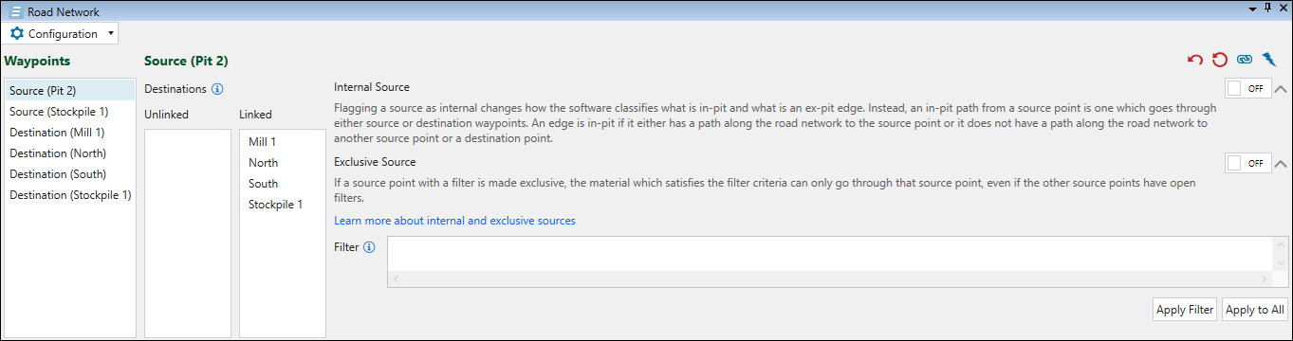Image resolution: width=1293 pixels, height=341 pixels.
Task: Open the panel window options dropdown arrow
Action: coord(1251,8)
